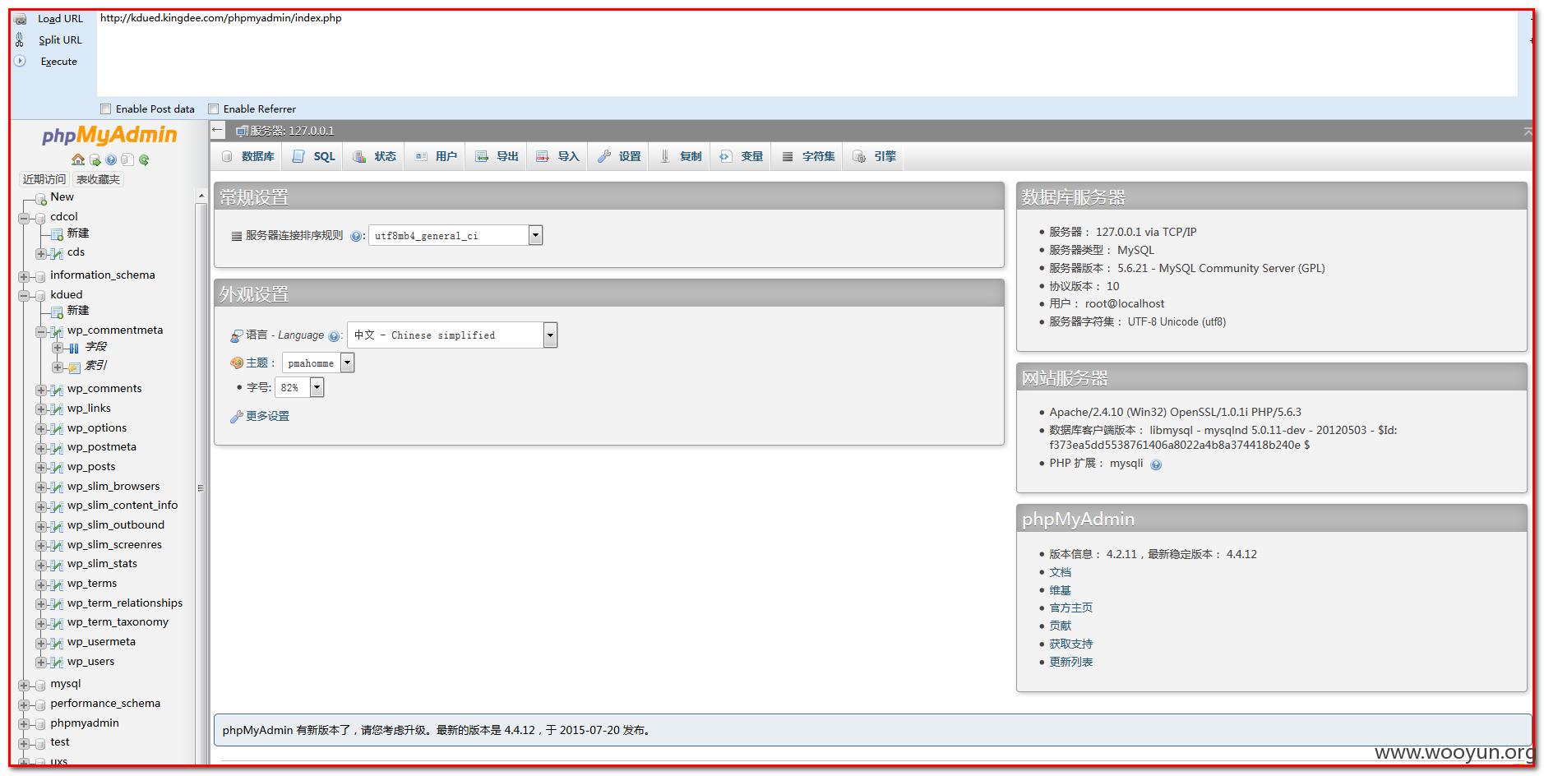Click the navigation tree scroll-up arrow
Viewport: 1544px width, 776px height.
pyautogui.click(x=201, y=196)
